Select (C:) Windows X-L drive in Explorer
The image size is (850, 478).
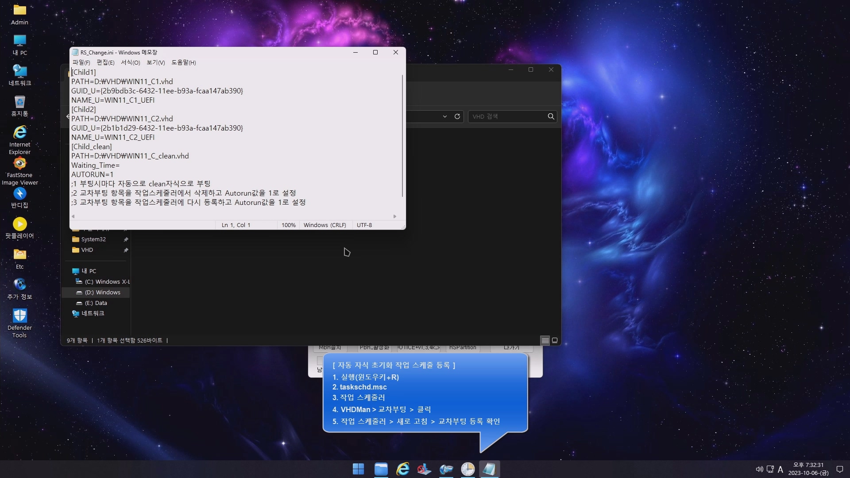click(103, 282)
